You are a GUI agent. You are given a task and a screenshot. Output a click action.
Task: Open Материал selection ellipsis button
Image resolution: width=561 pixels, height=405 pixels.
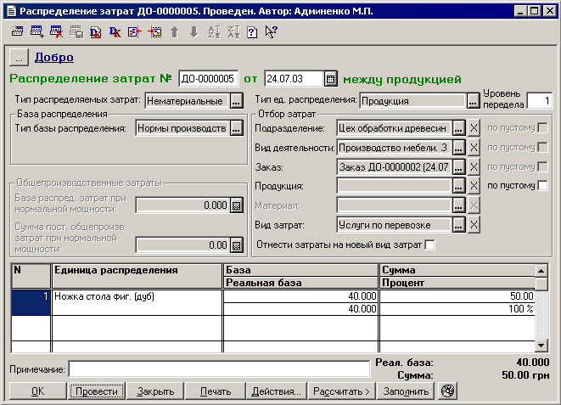[x=458, y=205]
